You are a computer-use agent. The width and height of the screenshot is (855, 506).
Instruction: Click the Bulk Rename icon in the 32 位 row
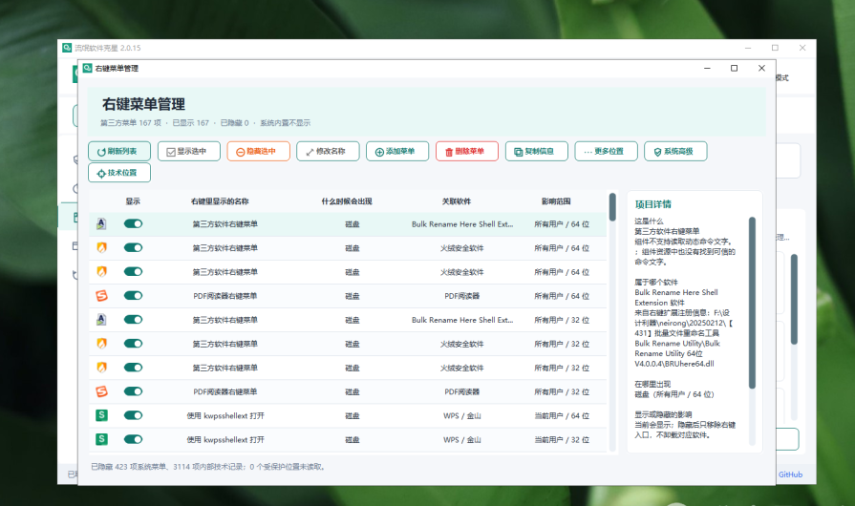click(x=101, y=320)
